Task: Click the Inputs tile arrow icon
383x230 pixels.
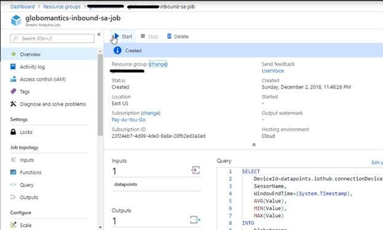Action: 195,170
